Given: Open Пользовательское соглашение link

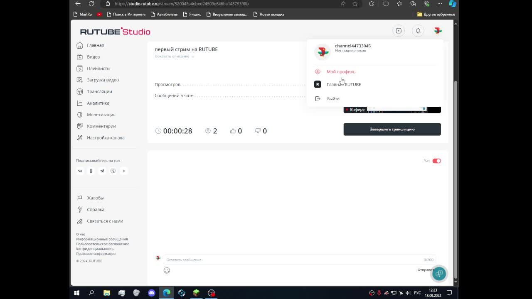Looking at the screenshot, I should click(103, 244).
